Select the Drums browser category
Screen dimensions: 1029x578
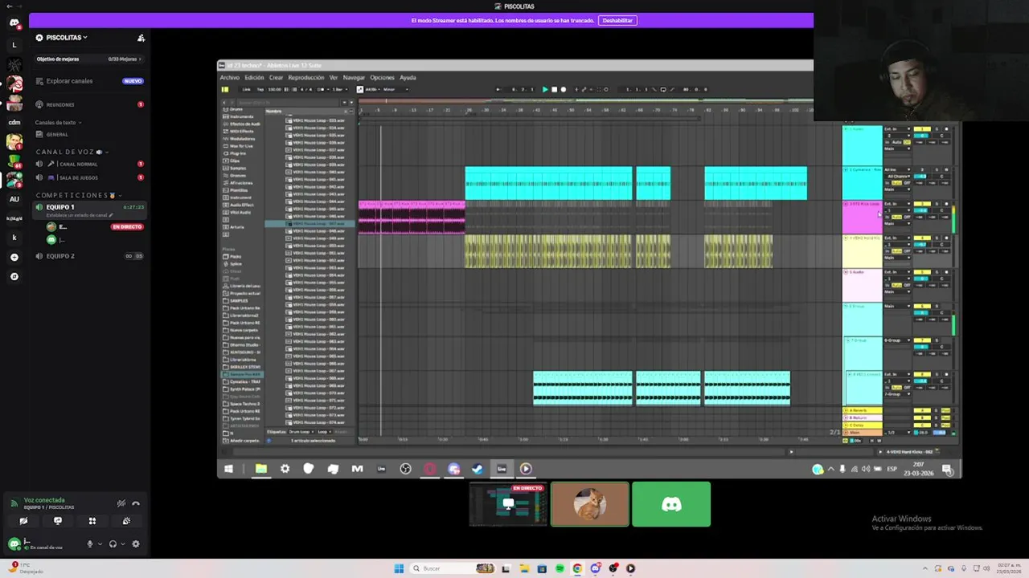click(x=236, y=110)
